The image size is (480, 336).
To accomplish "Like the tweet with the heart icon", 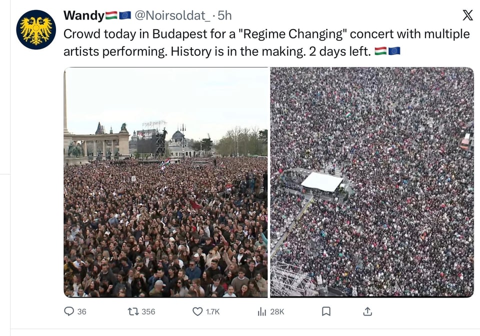I will tap(197, 311).
